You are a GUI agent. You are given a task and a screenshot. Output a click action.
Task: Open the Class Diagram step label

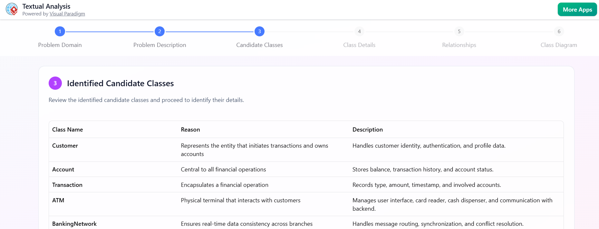pos(559,45)
